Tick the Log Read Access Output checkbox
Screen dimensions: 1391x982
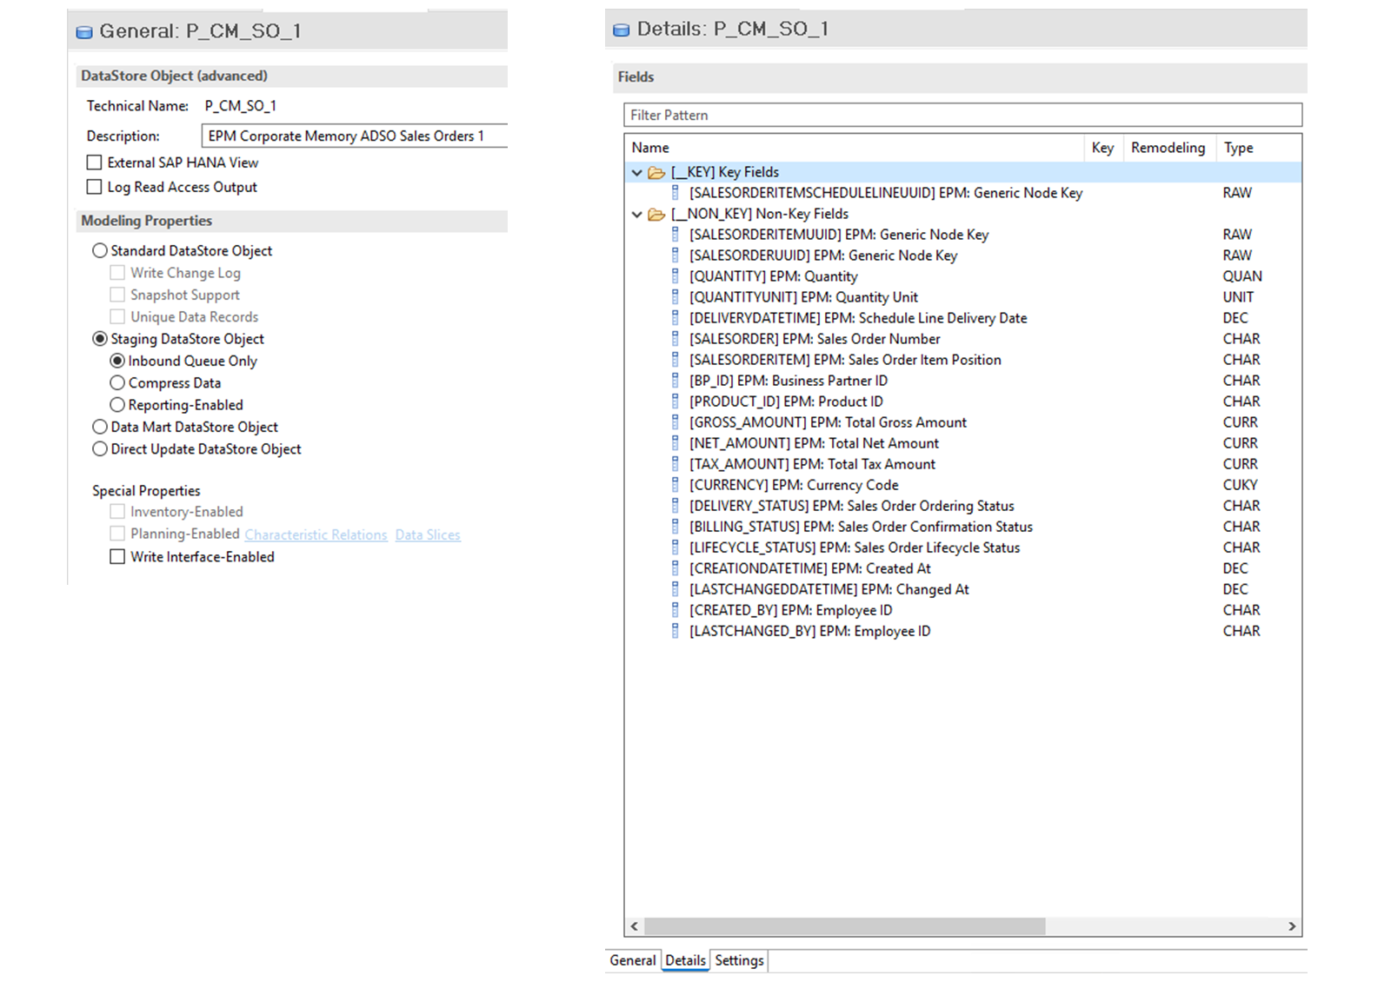point(94,187)
